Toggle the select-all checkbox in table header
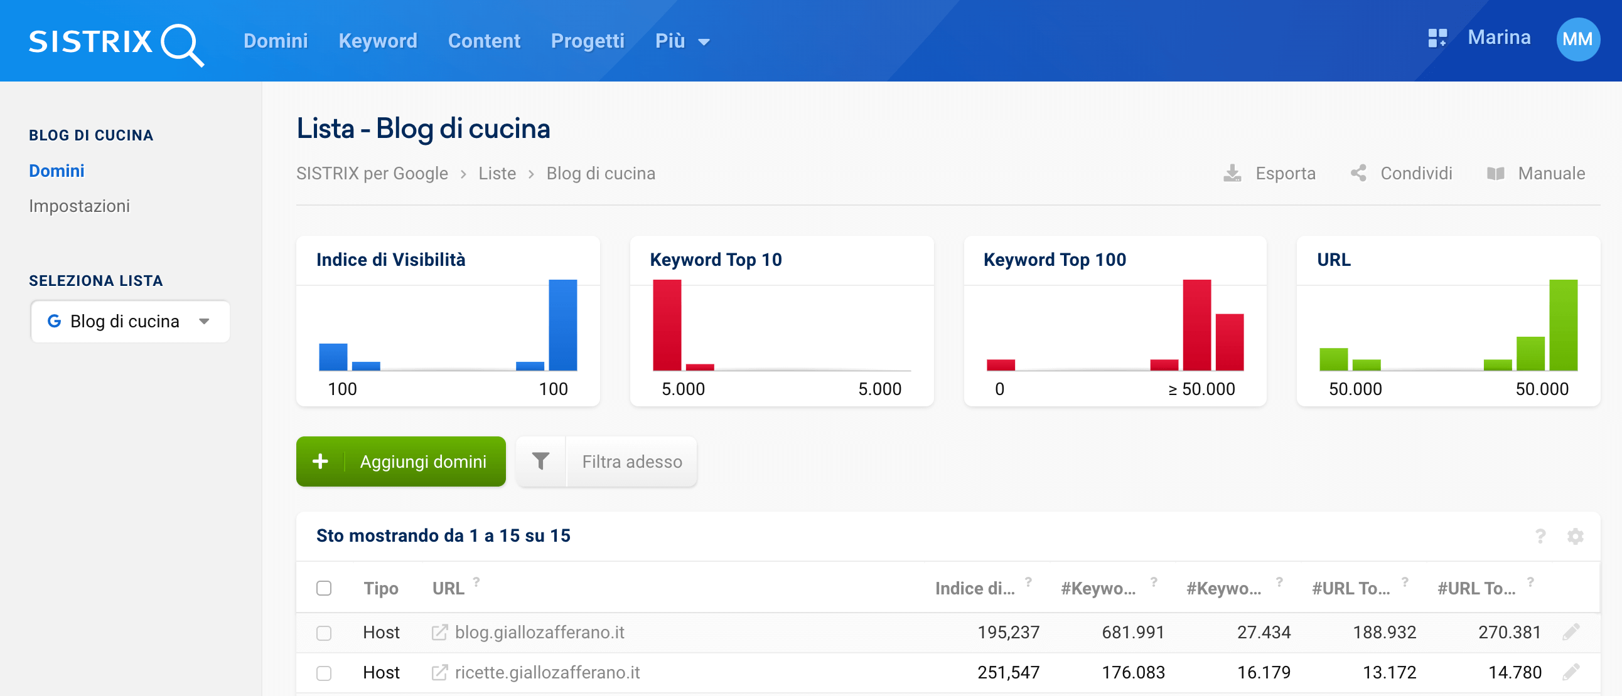The image size is (1622, 696). click(324, 588)
